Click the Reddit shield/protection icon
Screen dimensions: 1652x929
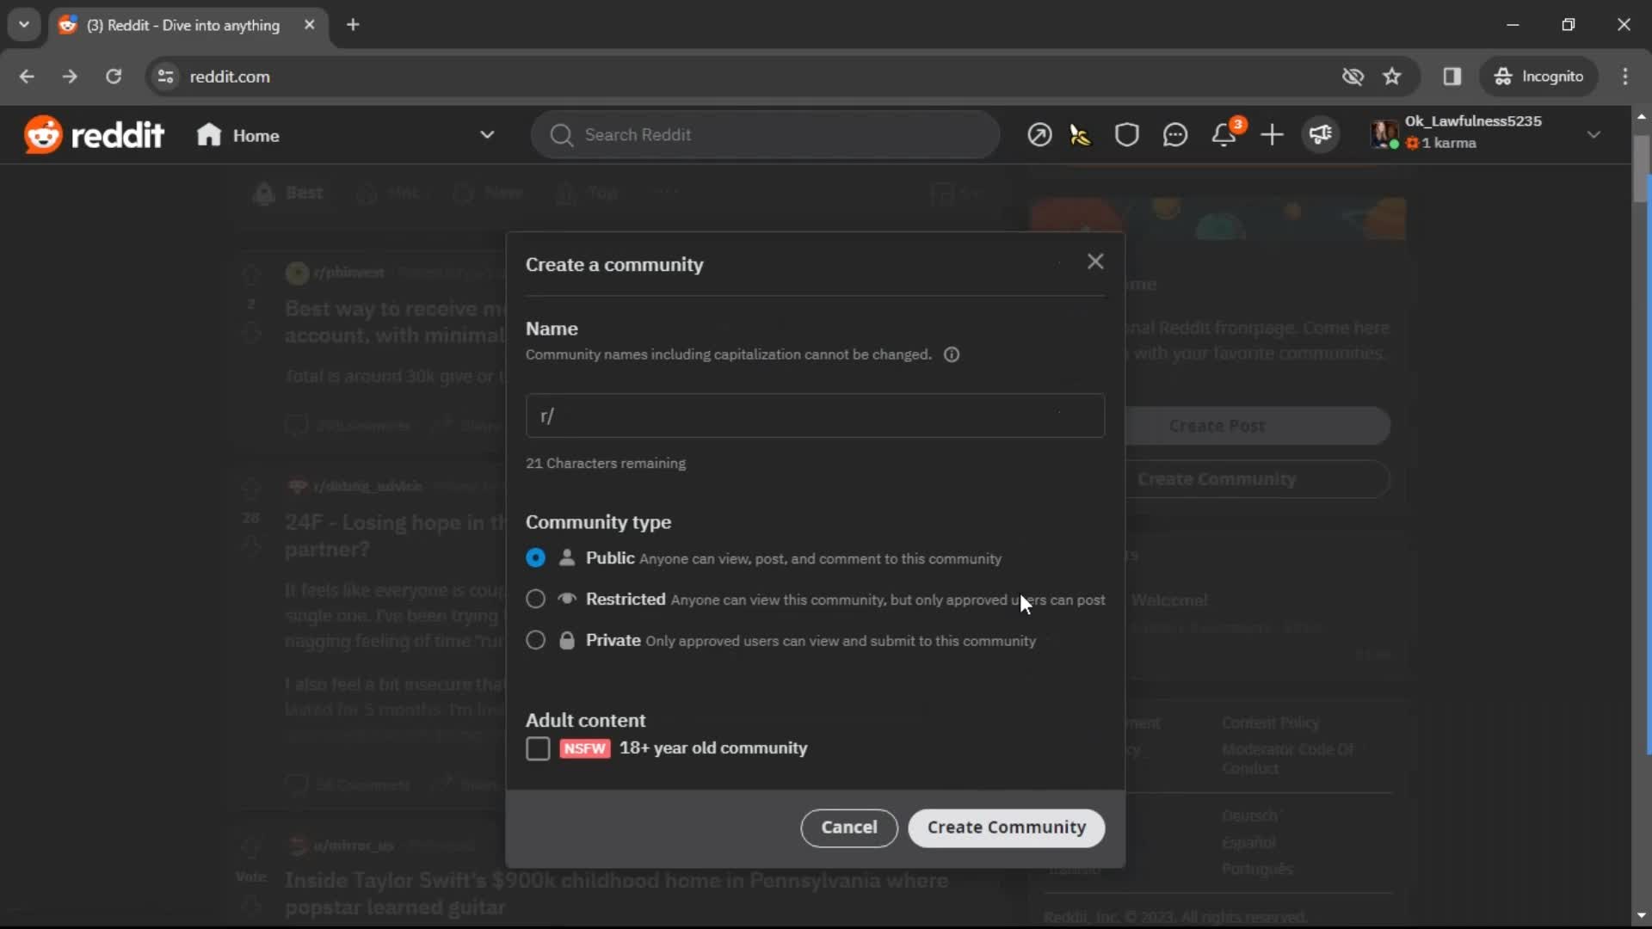pyautogui.click(x=1126, y=135)
